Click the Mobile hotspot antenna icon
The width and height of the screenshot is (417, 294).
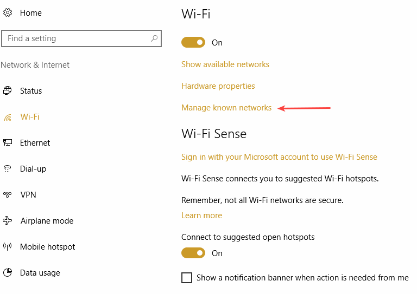click(x=8, y=246)
